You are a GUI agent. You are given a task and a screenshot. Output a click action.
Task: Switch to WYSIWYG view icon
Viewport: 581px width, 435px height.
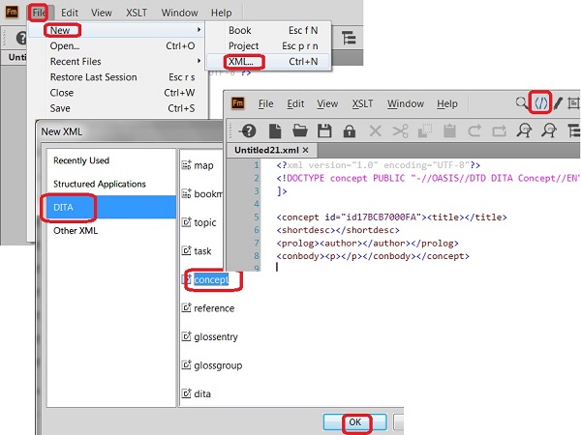coord(573,102)
